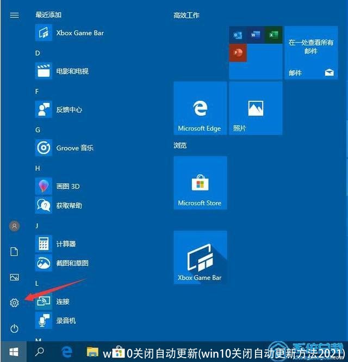
Task: Open Documents from the Start sidebar
Action: pyautogui.click(x=14, y=251)
